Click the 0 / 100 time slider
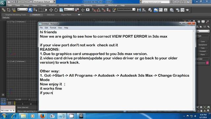Image resolution: width=211 pixels, height=119 pixels. [18, 99]
